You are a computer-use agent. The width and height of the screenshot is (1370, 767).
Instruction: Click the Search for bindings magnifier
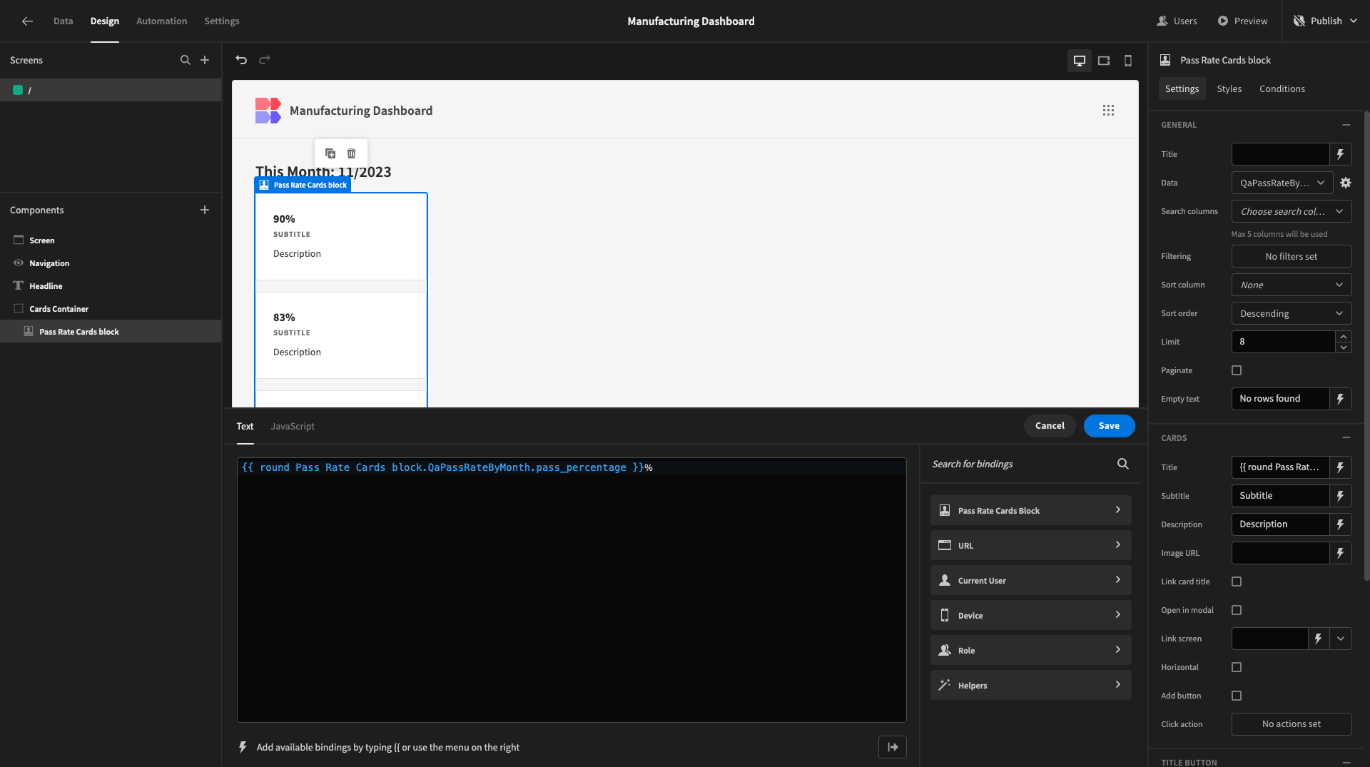click(x=1123, y=464)
